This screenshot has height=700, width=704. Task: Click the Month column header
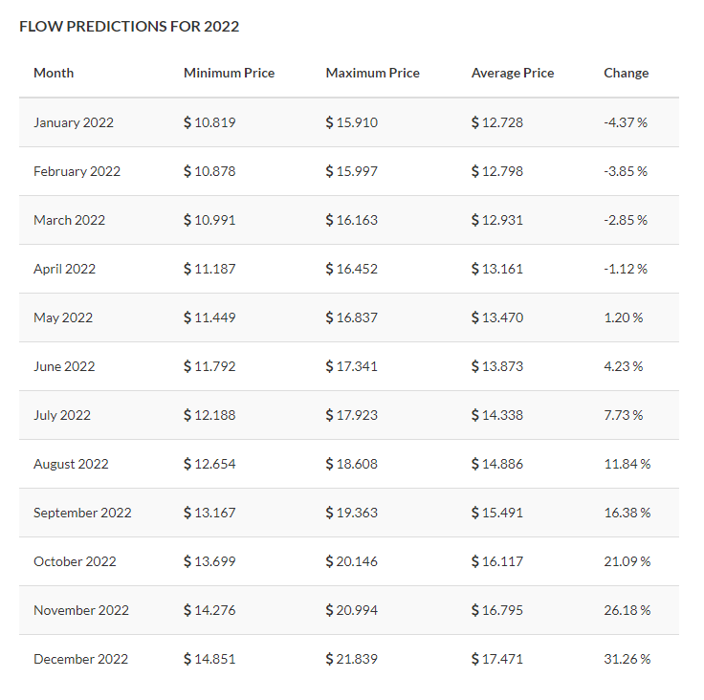pos(54,73)
